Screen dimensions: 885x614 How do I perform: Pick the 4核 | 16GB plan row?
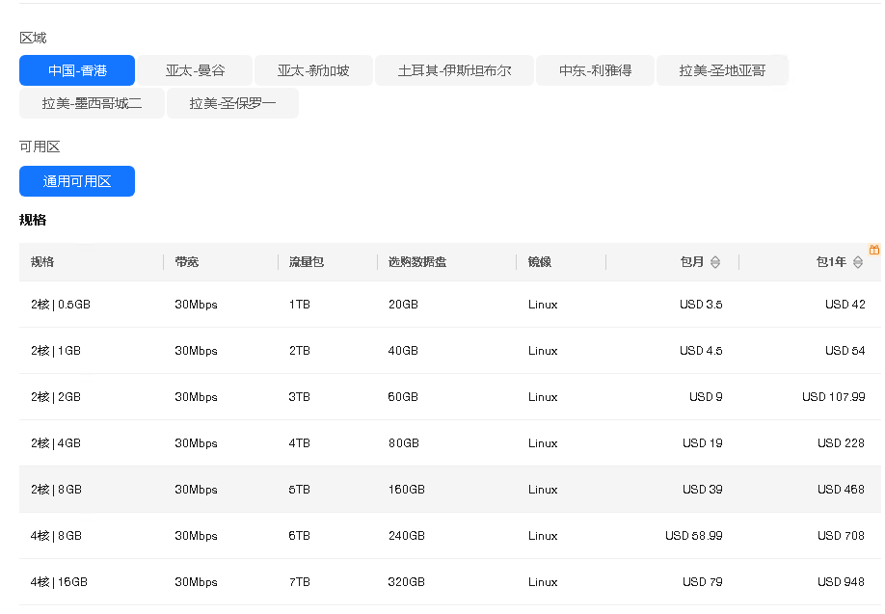pyautogui.click(x=450, y=582)
